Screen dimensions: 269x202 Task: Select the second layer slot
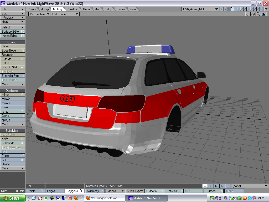pyautogui.click(x=236, y=9)
